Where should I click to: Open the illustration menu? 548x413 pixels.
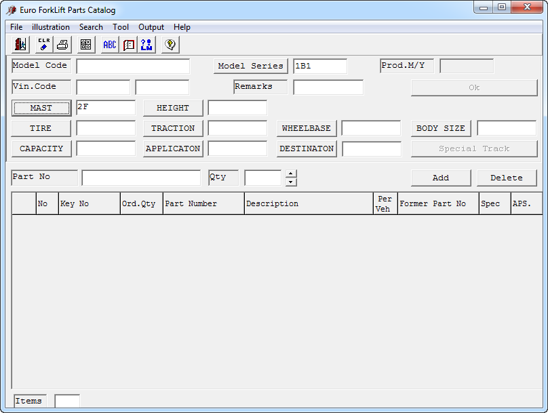click(51, 27)
